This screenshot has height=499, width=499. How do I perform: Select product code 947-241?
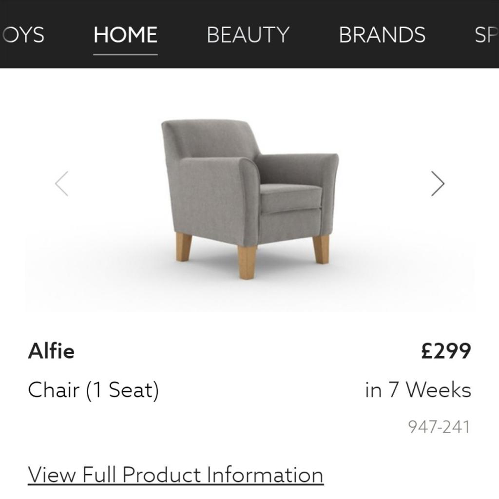(x=439, y=427)
